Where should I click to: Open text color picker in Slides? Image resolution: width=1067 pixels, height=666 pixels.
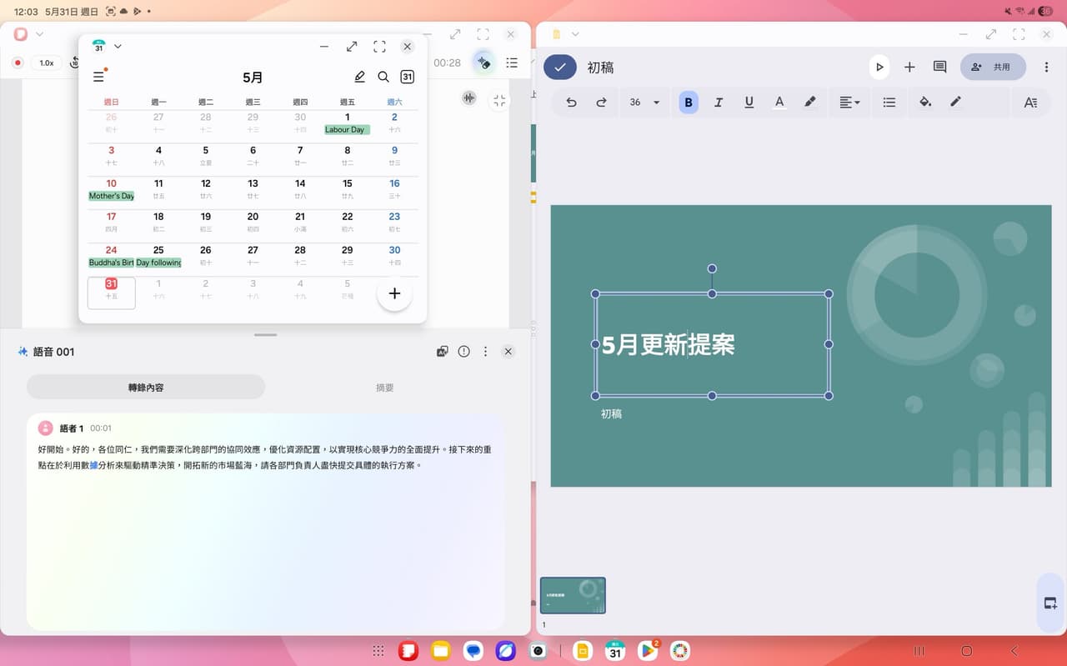coord(779,103)
